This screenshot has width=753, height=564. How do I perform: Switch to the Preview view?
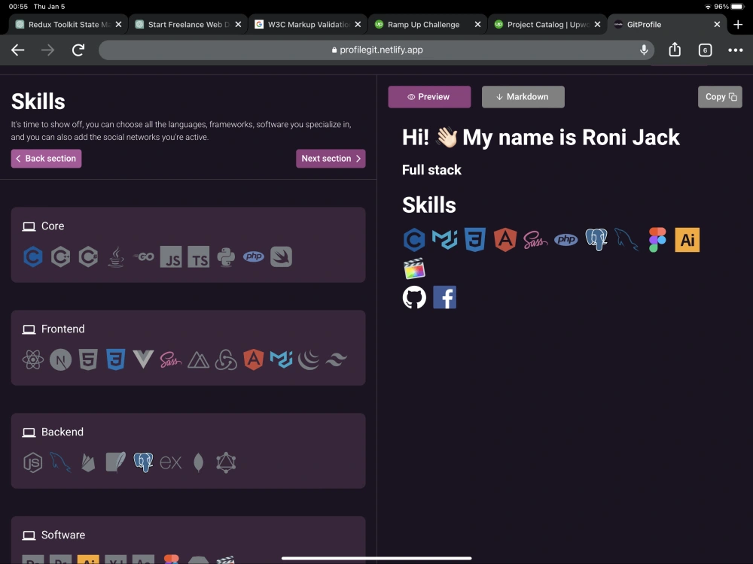coord(429,97)
